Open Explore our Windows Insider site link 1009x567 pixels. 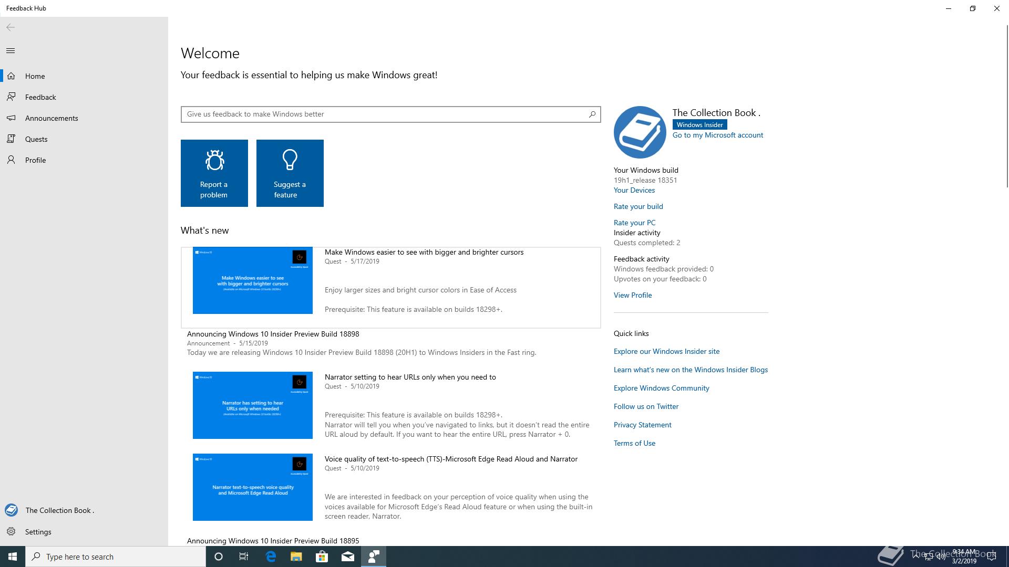pyautogui.click(x=667, y=351)
